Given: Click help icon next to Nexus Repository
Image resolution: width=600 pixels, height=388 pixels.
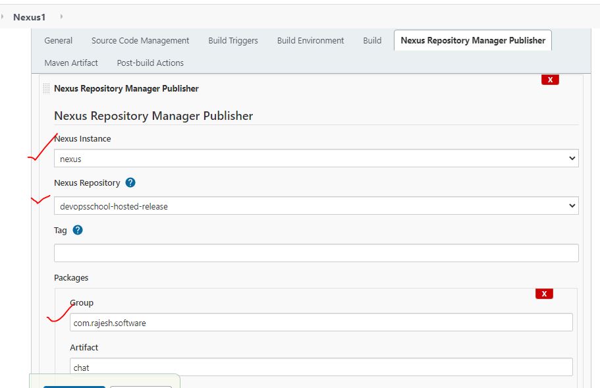Looking at the screenshot, I should (130, 182).
